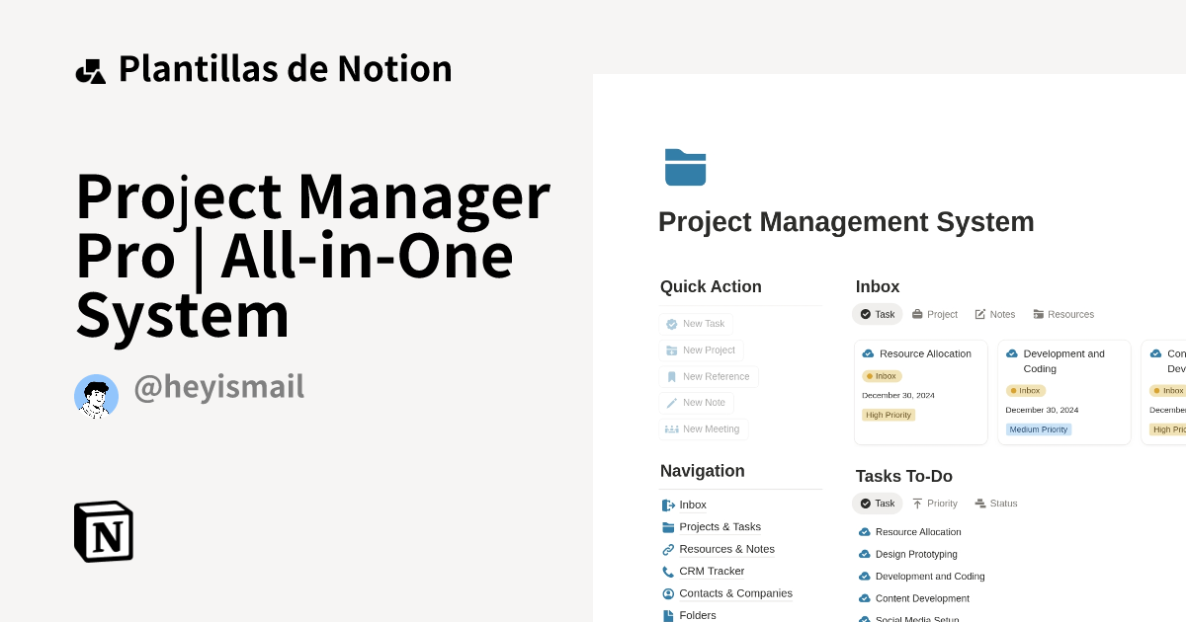
Task: Select the Resources tab in Inbox
Action: coord(1063,314)
